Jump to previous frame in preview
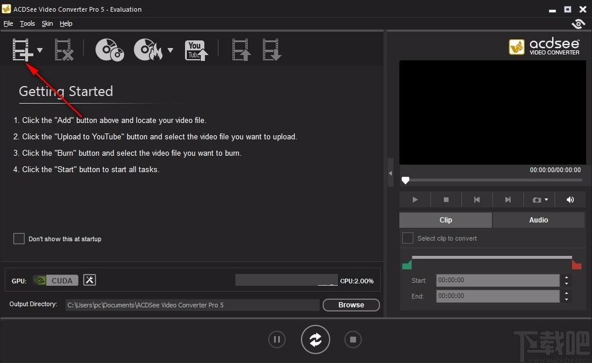The height and width of the screenshot is (363, 592). coord(477,200)
